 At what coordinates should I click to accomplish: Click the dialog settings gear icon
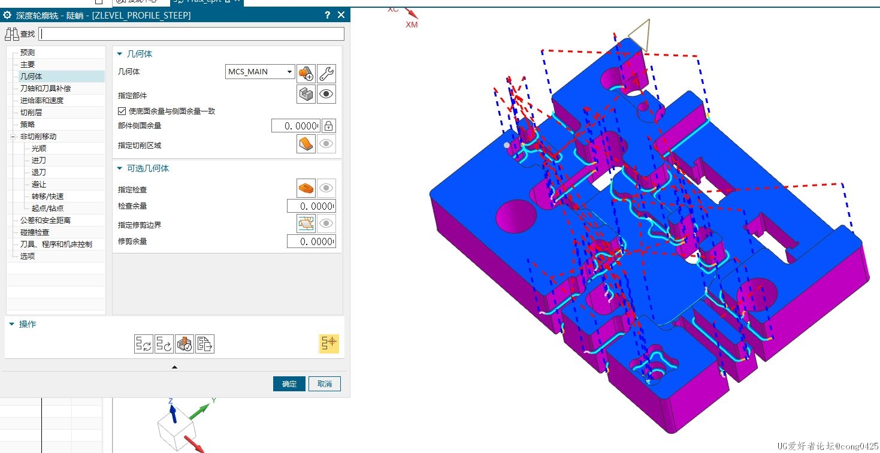8,15
